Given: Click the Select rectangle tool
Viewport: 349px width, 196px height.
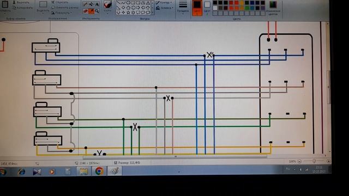Looking at the screenshot, I should 43,4.
